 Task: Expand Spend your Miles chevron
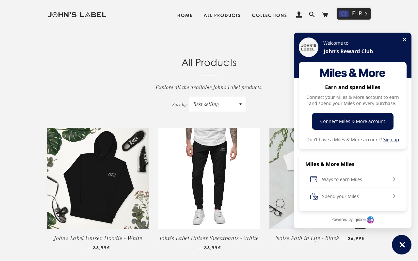(x=394, y=196)
